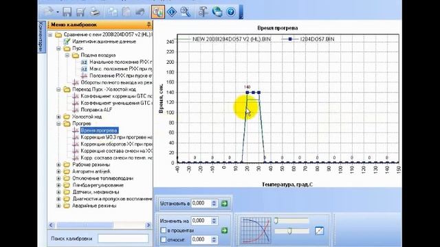
Task: Apply the 'Установить в' value with green arrow
Action: point(225,204)
